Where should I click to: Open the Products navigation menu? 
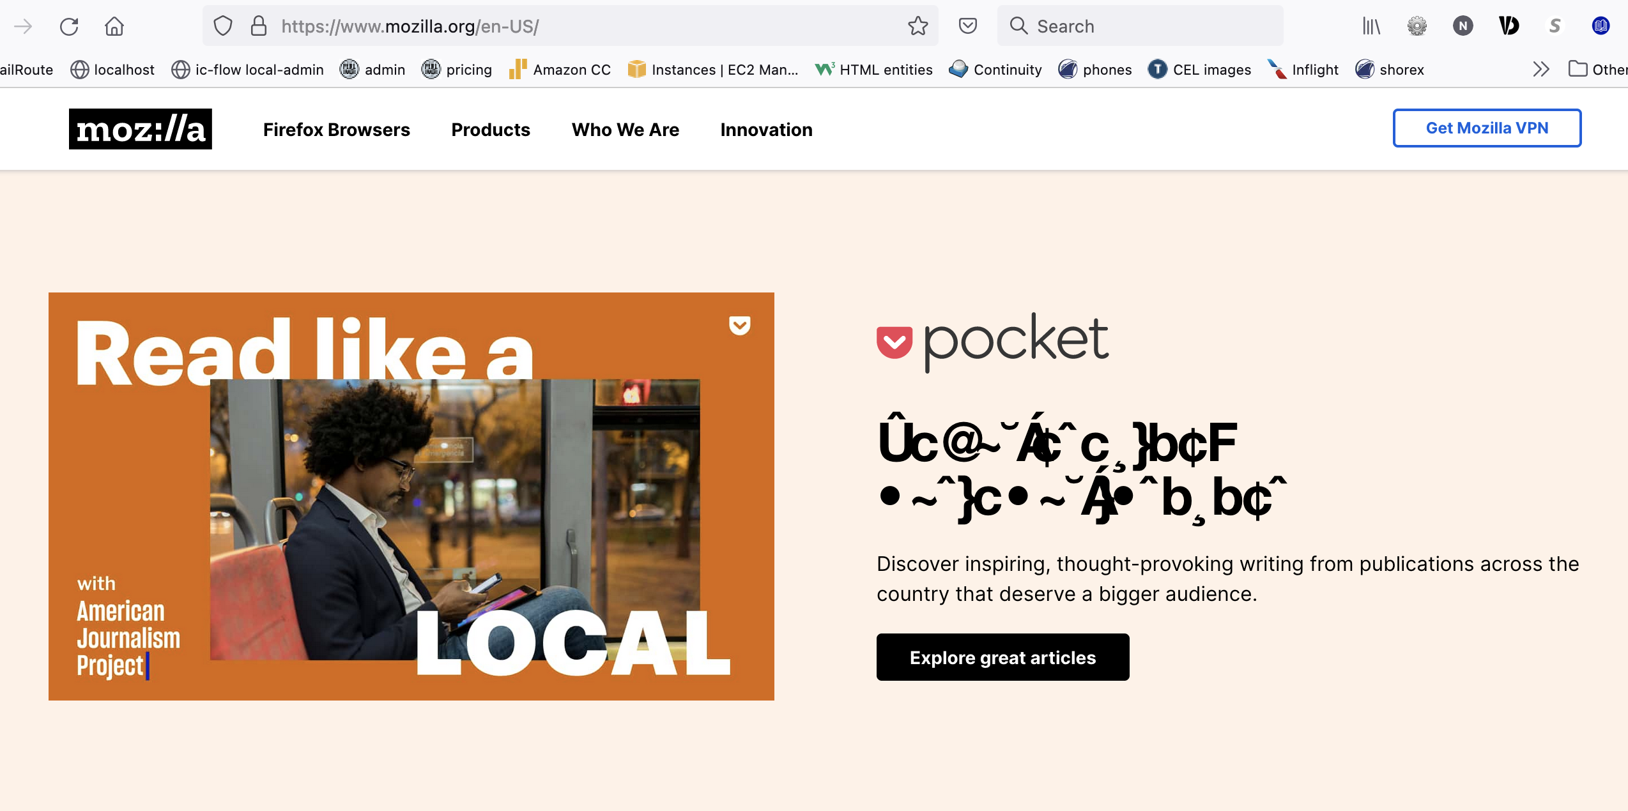(490, 130)
